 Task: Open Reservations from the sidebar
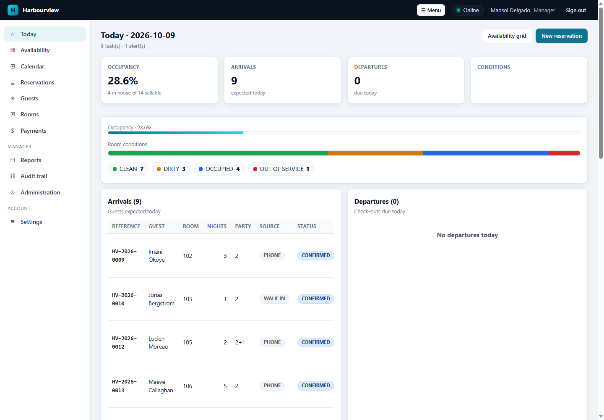tap(45, 82)
